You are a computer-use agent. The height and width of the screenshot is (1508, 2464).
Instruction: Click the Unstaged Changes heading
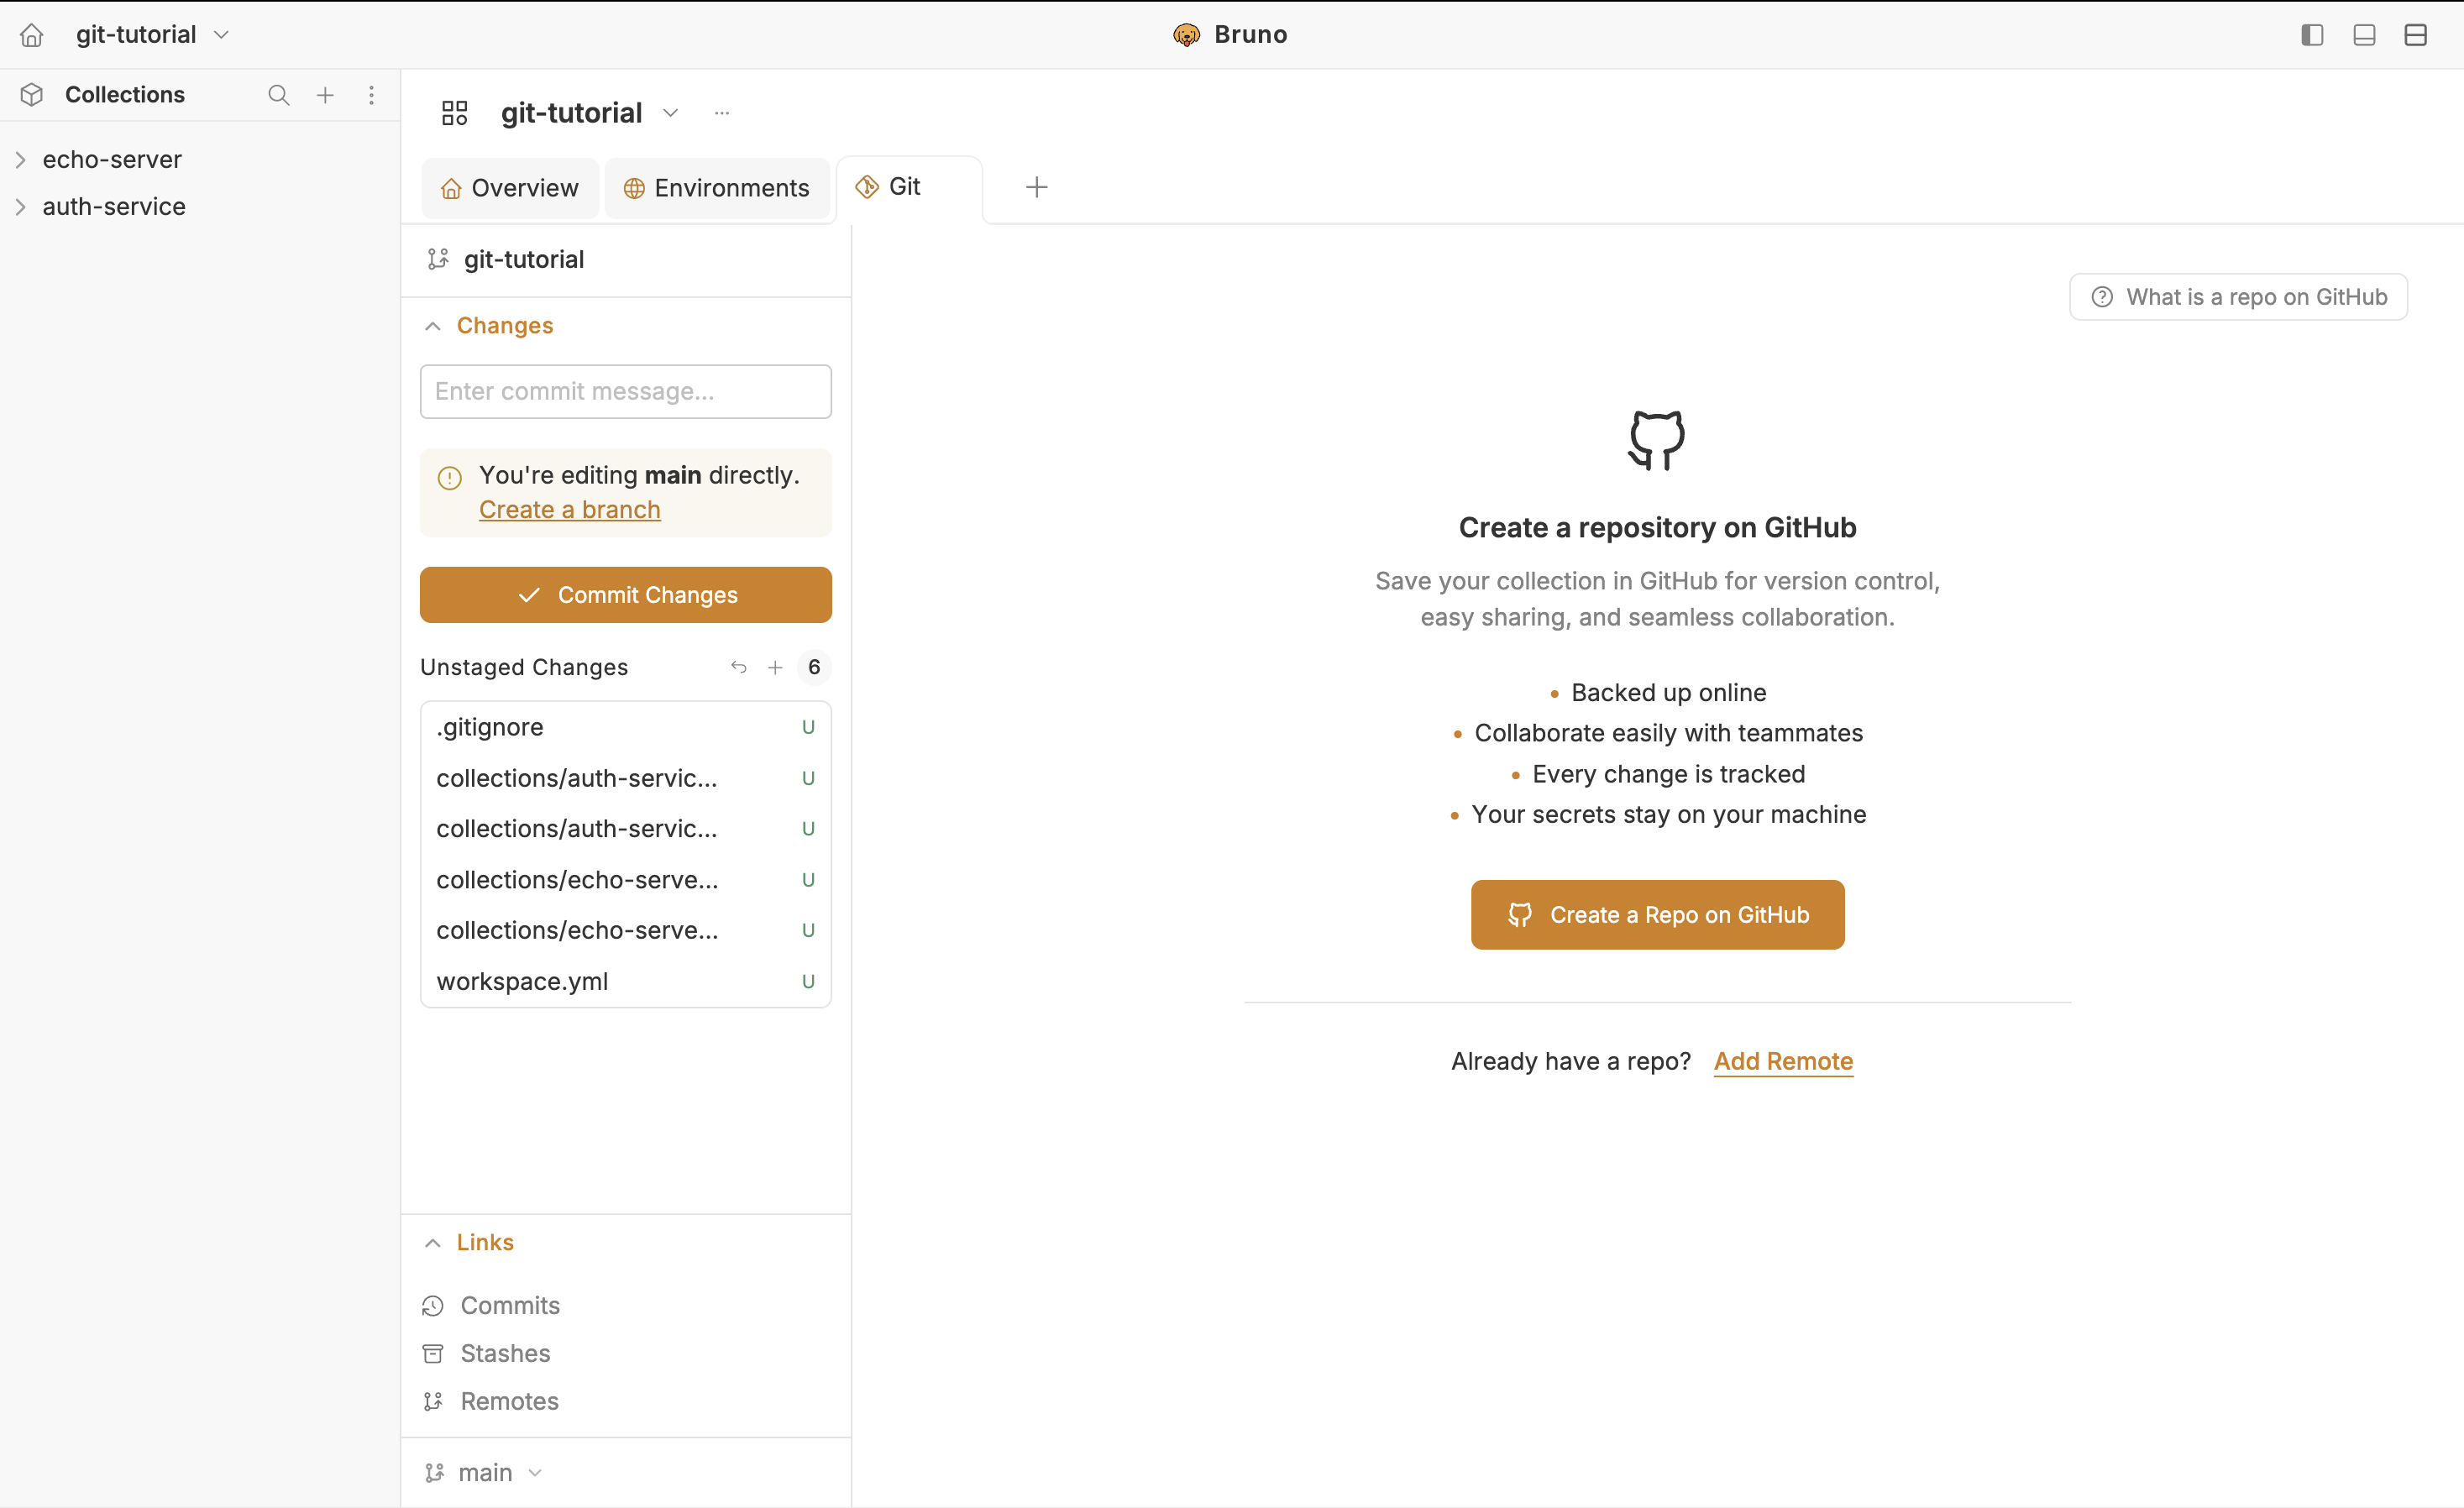click(524, 667)
